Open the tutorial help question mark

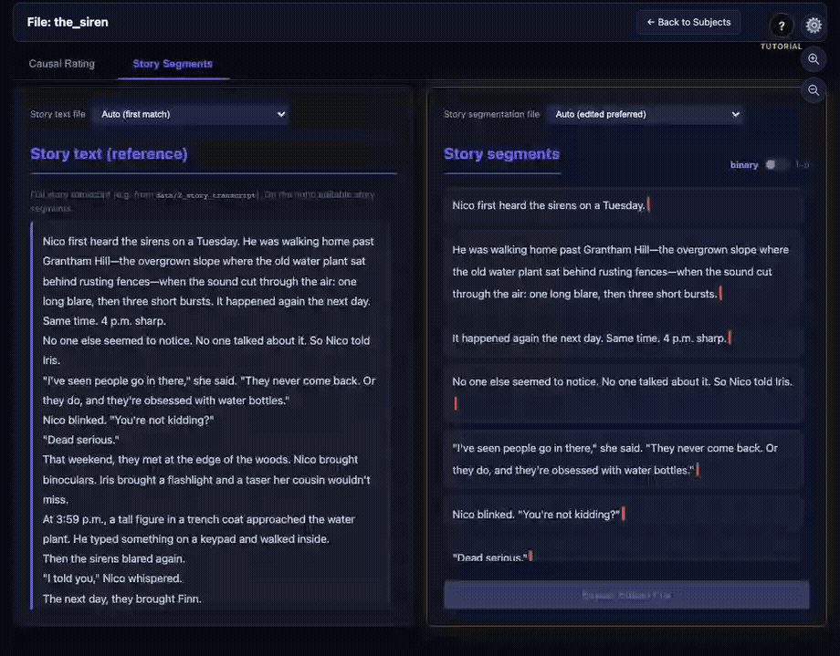781,26
